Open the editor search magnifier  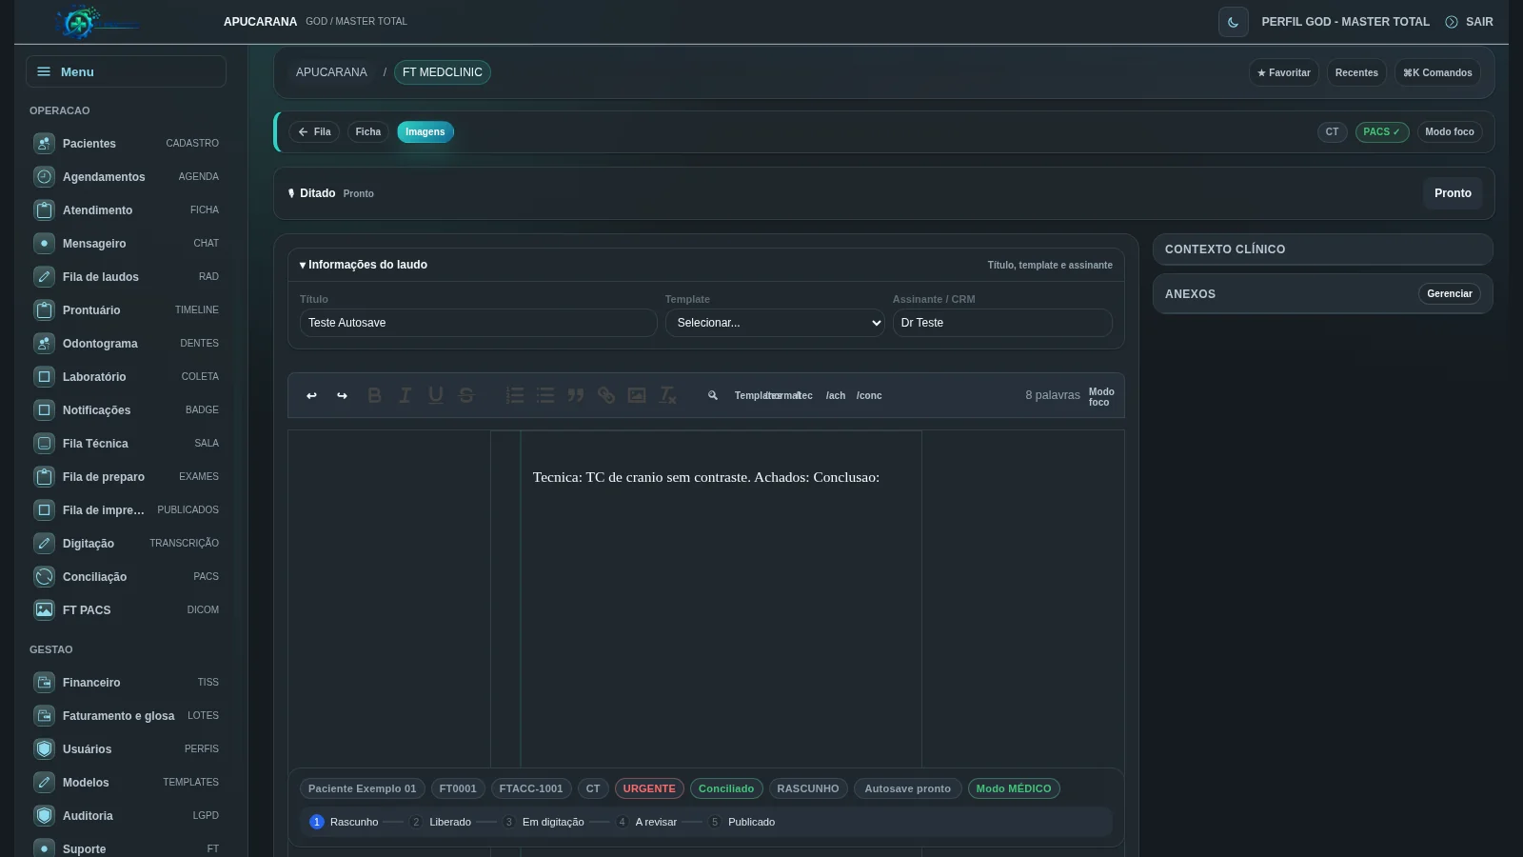tap(713, 395)
